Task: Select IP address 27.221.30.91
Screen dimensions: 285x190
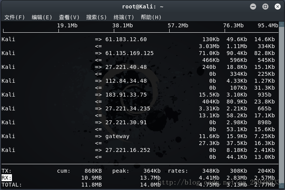Action: [126, 122]
